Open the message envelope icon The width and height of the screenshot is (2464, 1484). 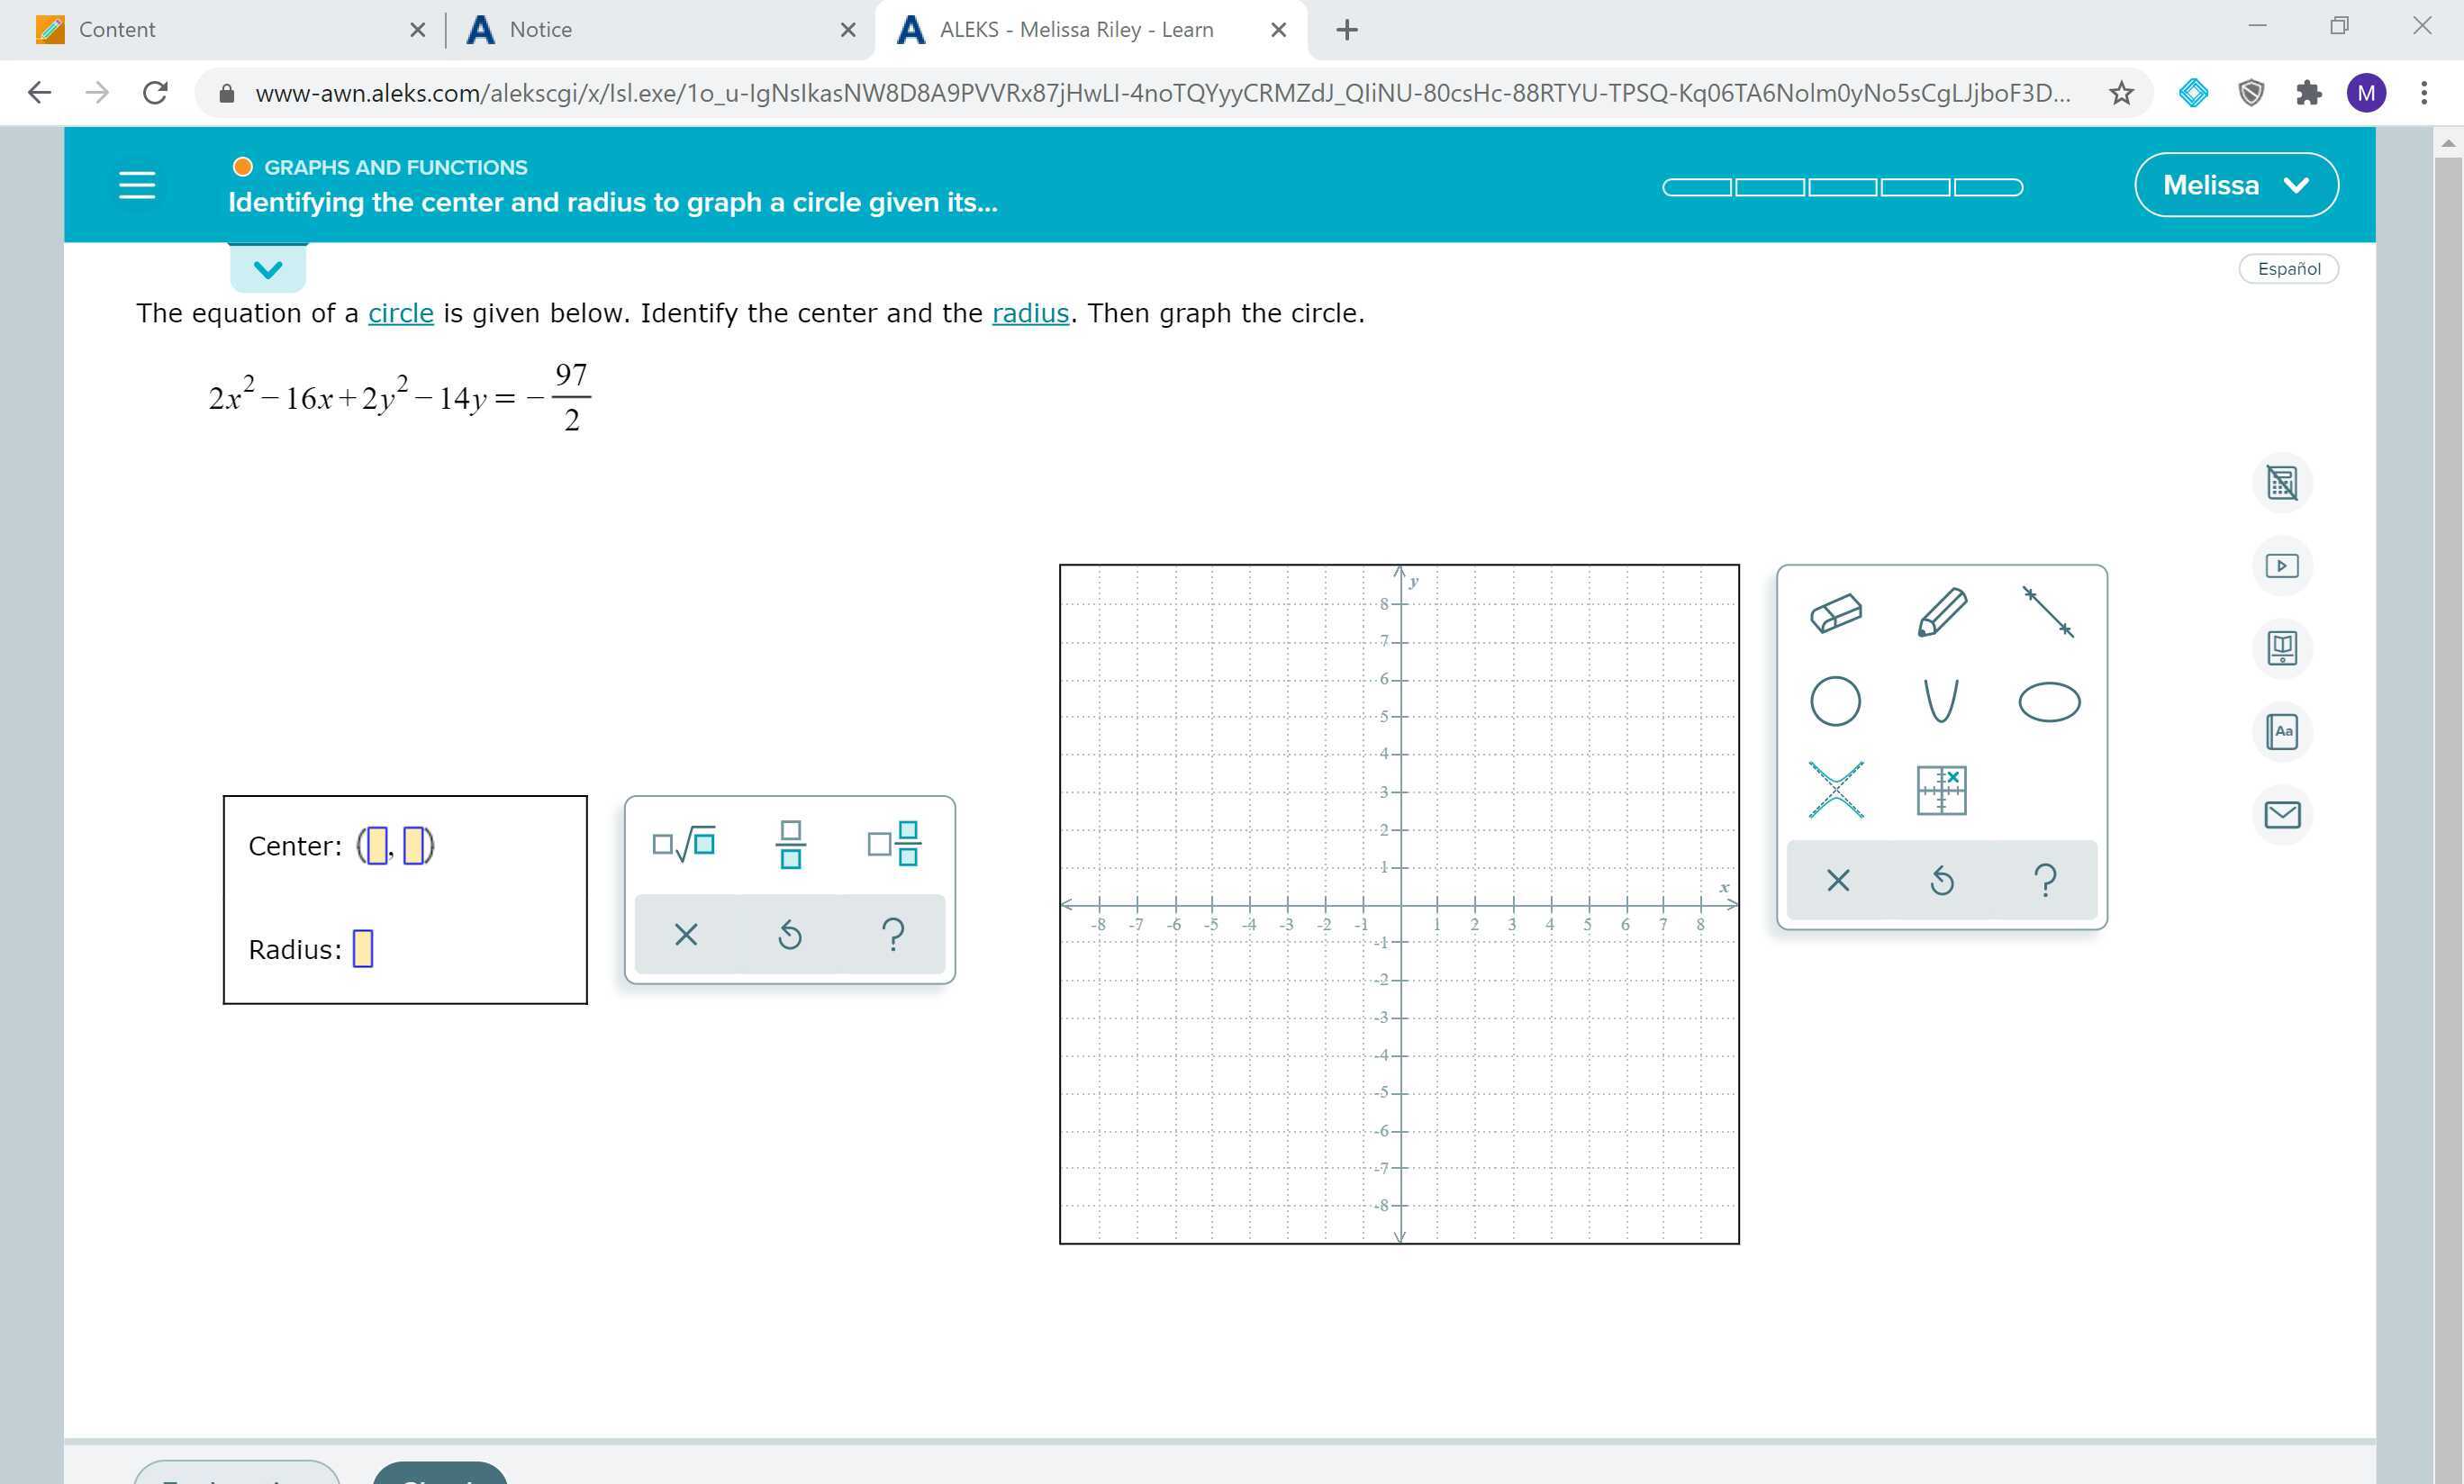(2283, 814)
